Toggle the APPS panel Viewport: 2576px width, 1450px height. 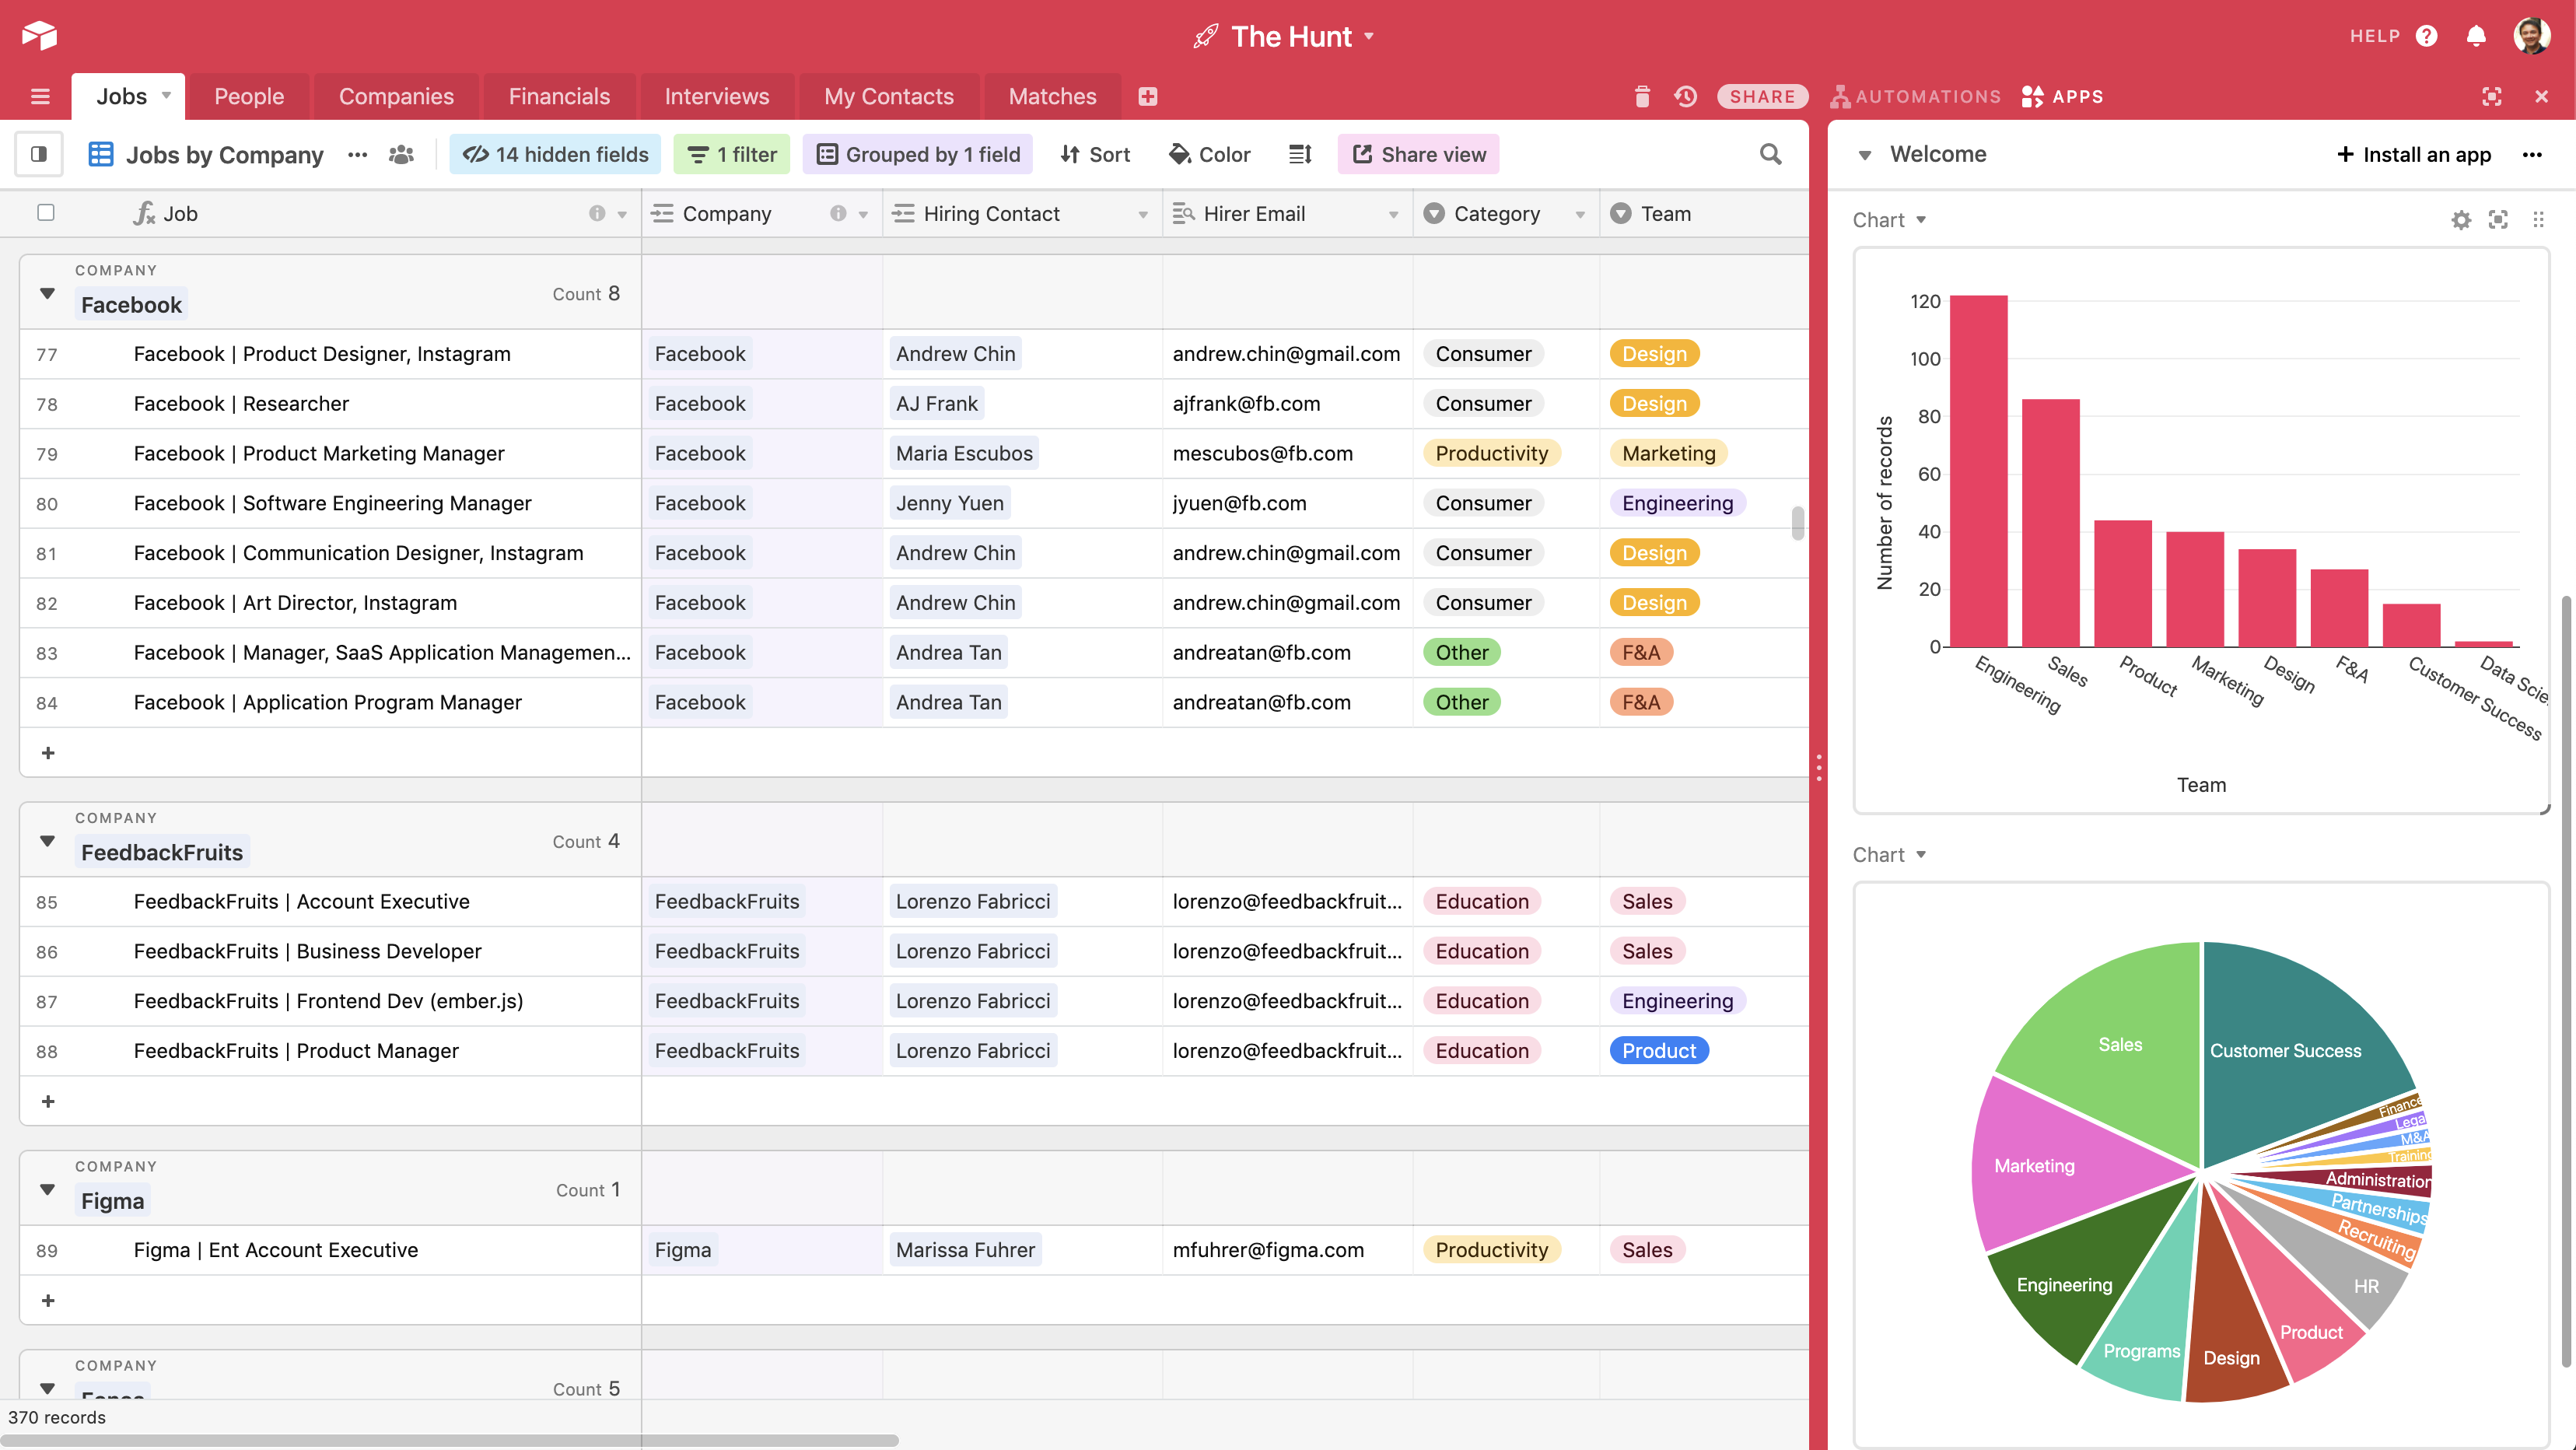[2062, 97]
